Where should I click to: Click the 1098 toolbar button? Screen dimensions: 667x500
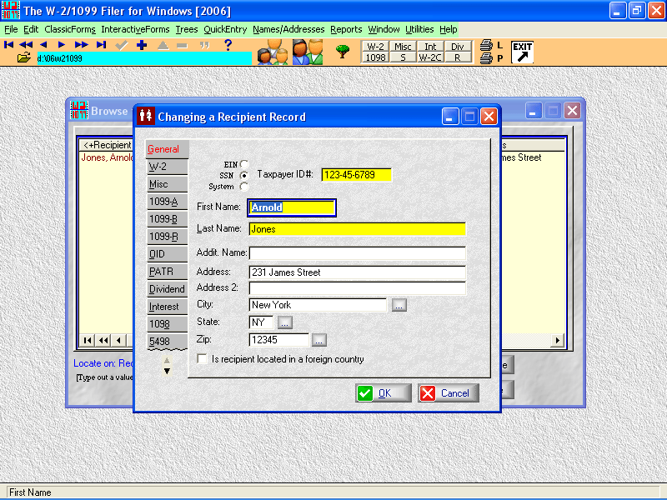coord(375,57)
